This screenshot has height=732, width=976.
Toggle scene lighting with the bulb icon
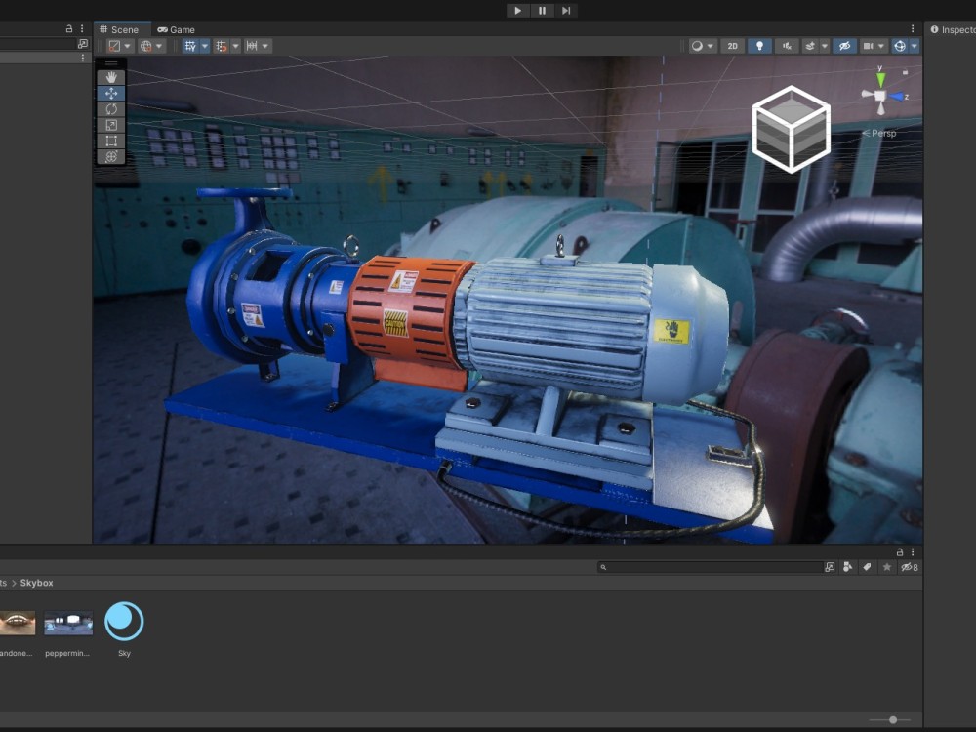point(759,45)
